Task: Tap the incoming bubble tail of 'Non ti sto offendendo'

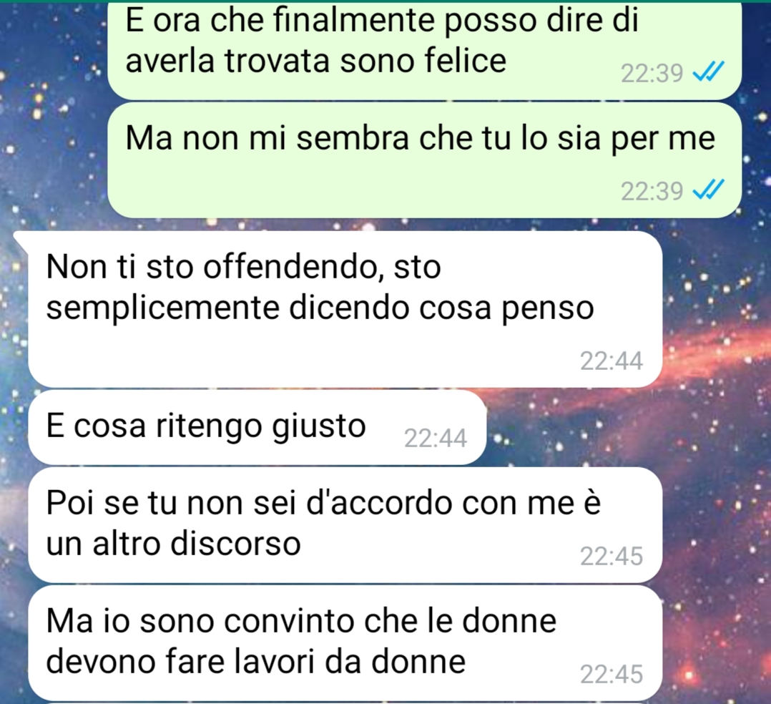Action: coord(21,240)
